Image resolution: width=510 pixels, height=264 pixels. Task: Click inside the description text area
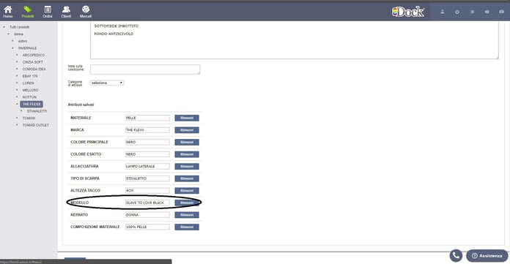[295, 40]
